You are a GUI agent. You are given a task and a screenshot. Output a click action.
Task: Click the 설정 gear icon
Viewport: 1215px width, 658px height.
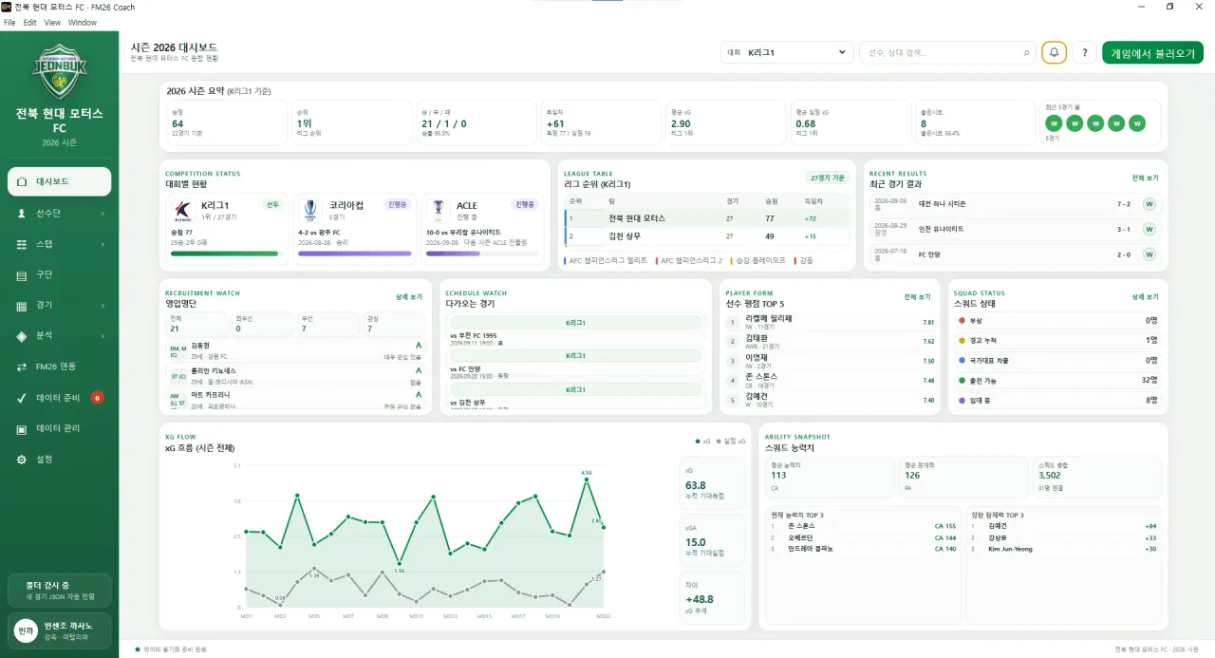coord(22,460)
